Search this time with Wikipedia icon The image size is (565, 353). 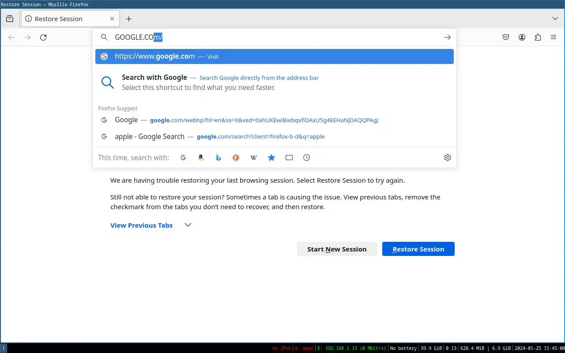tap(254, 158)
